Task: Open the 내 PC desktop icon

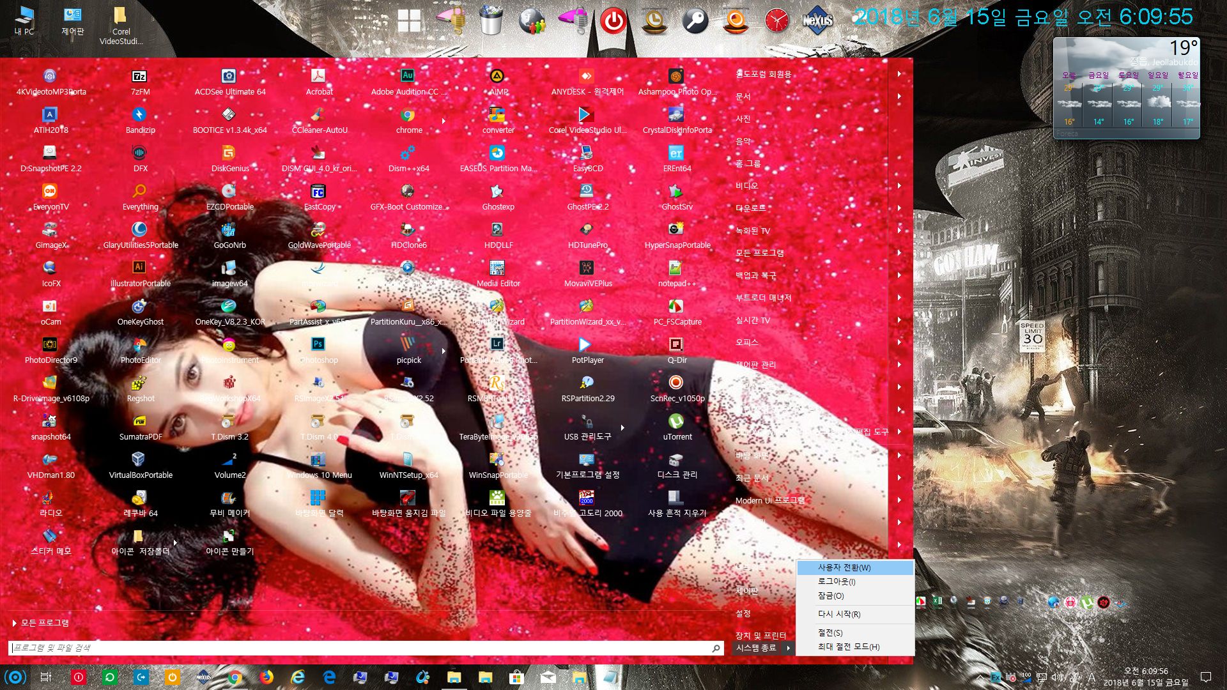Action: pyautogui.click(x=24, y=20)
